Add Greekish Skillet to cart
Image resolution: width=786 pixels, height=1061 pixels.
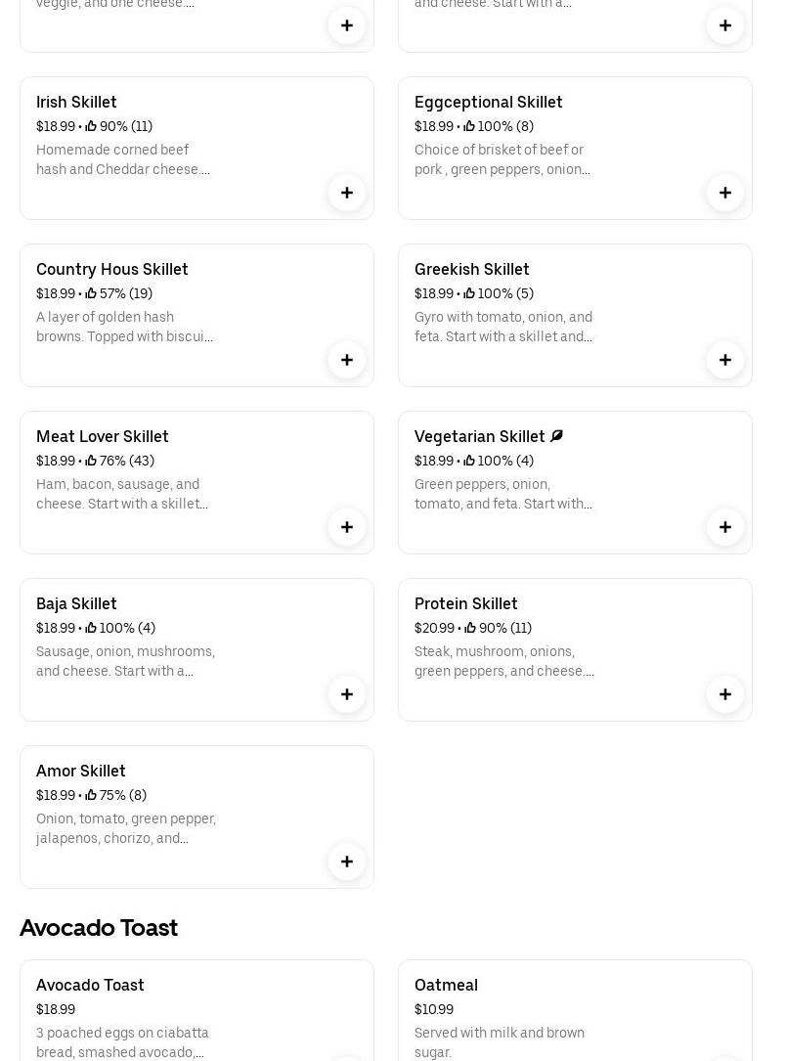(x=725, y=360)
